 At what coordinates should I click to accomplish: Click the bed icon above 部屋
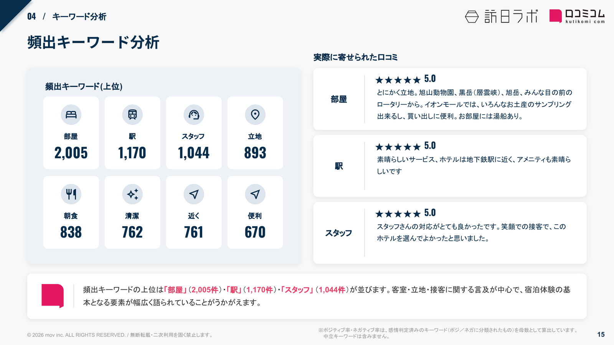coord(71,115)
